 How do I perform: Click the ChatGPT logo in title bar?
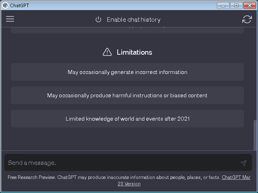pyautogui.click(x=5, y=5)
